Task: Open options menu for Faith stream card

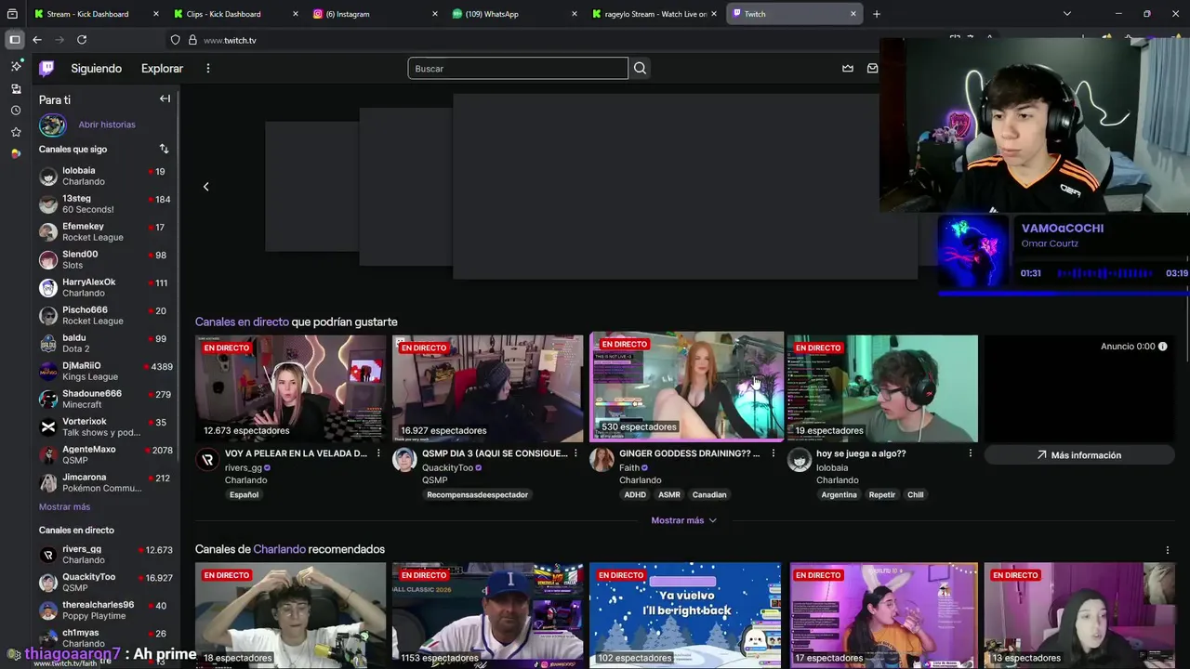Action: tap(773, 453)
